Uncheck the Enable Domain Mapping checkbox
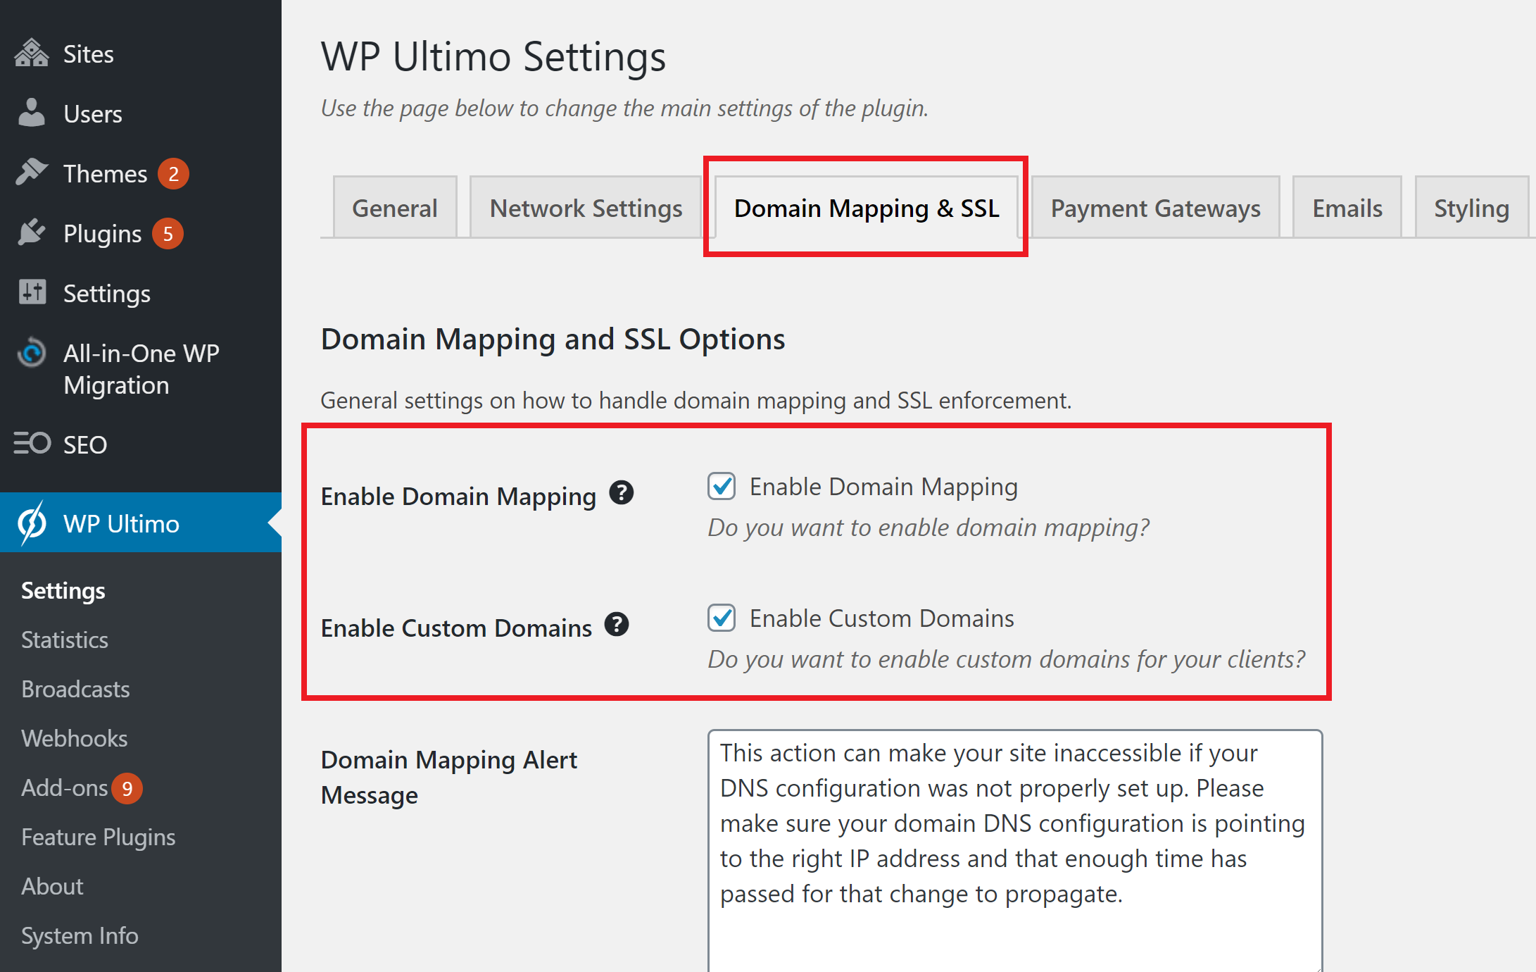The height and width of the screenshot is (972, 1536). coord(722,487)
